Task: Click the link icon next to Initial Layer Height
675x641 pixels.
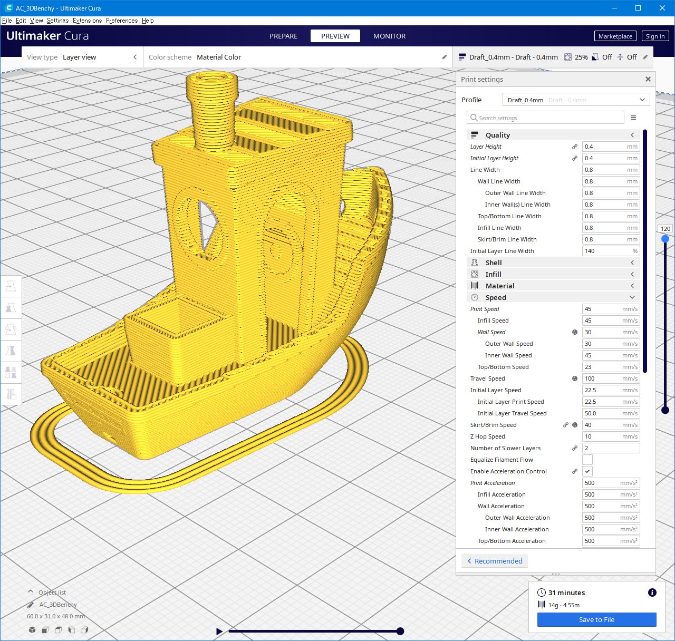Action: pyautogui.click(x=575, y=158)
